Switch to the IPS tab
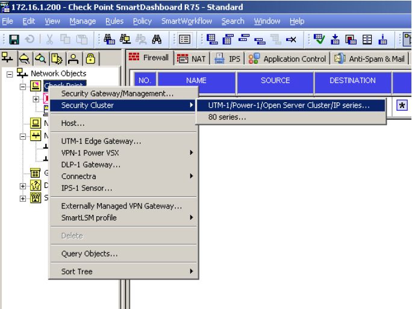Screen dimensions: 412x309 pyautogui.click(x=228, y=58)
